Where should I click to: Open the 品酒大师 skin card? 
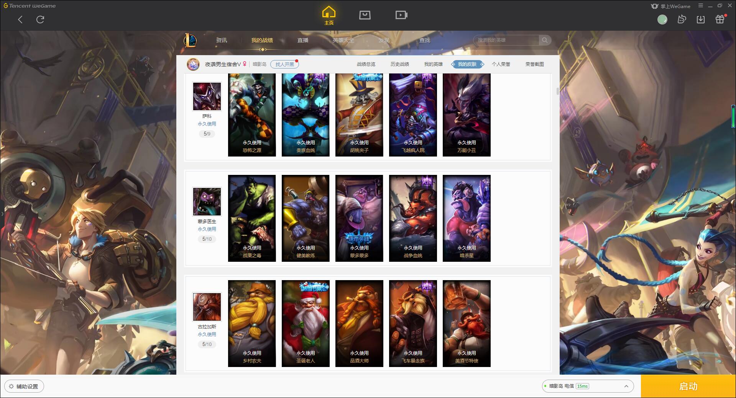tap(359, 323)
